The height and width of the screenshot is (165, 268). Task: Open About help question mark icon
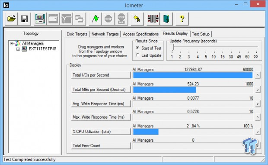point(182,19)
